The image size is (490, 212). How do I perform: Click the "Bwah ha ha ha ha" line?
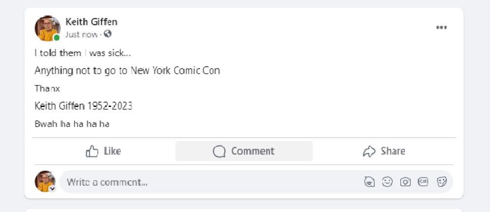point(72,124)
